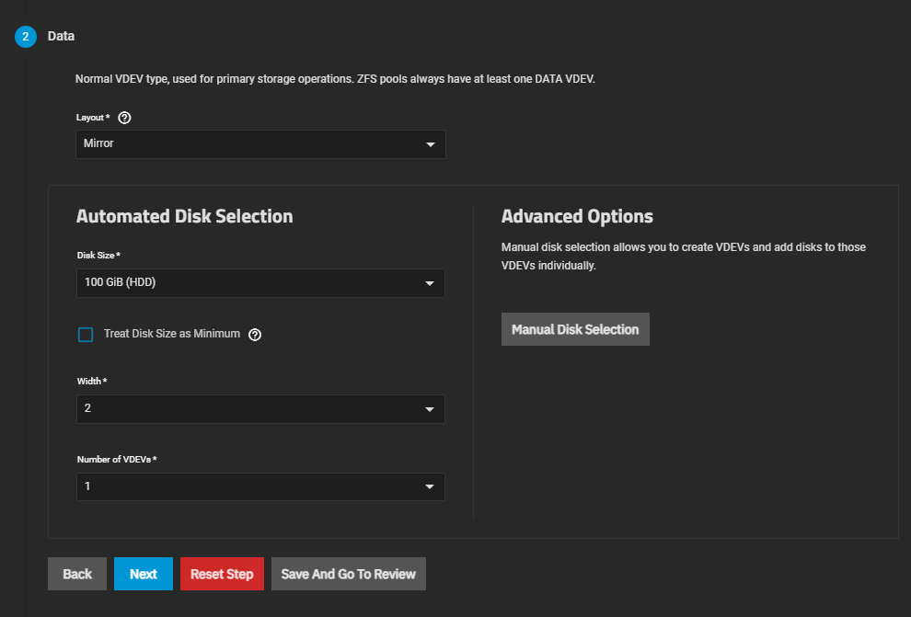The height and width of the screenshot is (617, 911).
Task: Click the Next button
Action: [143, 573]
